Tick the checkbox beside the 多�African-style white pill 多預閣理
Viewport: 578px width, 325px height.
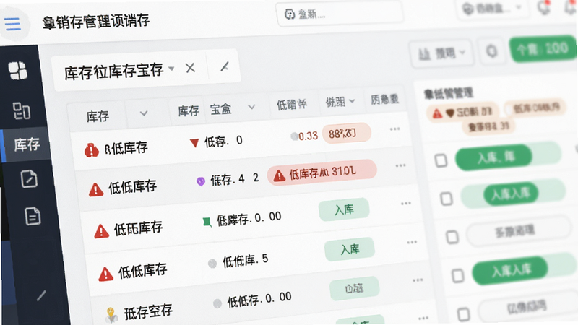pos(452,237)
